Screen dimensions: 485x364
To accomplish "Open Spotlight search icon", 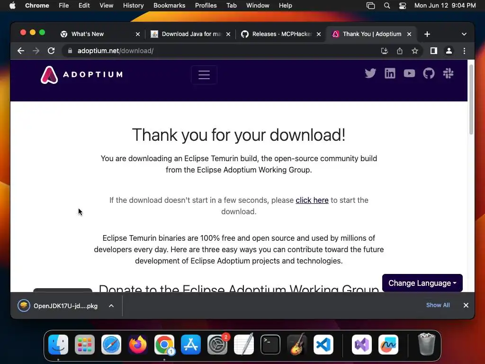I will click(386, 6).
